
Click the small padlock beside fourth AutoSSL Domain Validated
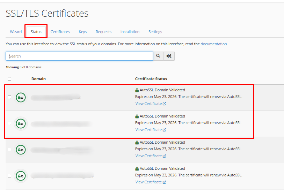click(x=137, y=169)
